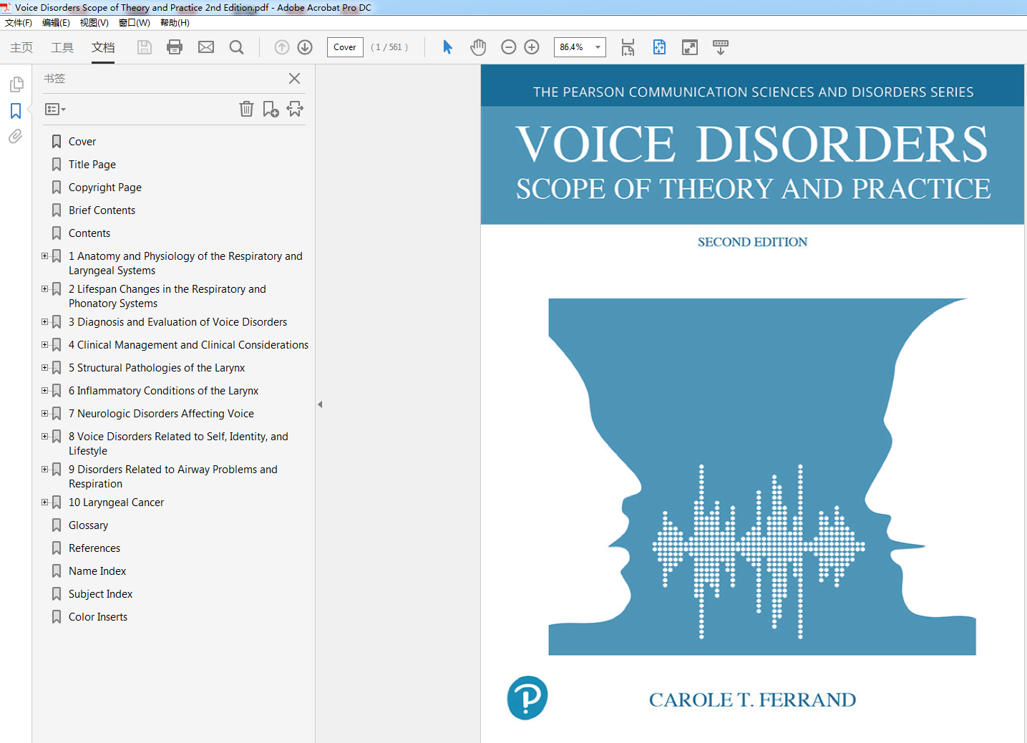Image resolution: width=1027 pixels, height=743 pixels.
Task: Zoom in with the plus icon
Action: pos(532,47)
